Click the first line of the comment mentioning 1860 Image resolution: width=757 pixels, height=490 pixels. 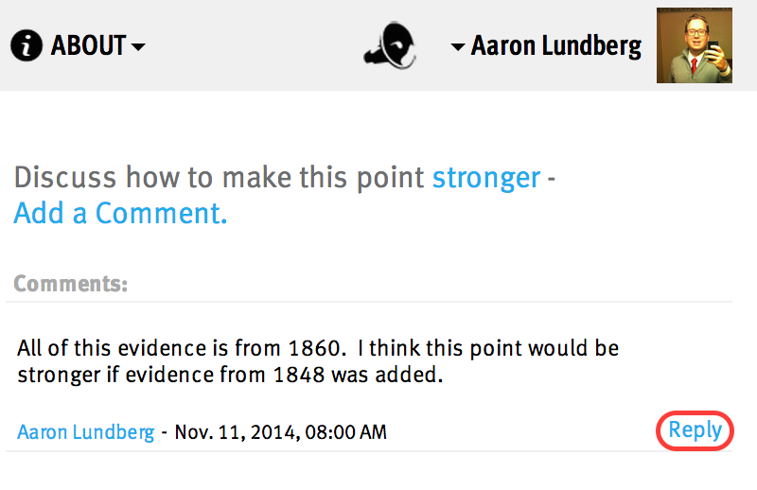pyautogui.click(x=318, y=348)
